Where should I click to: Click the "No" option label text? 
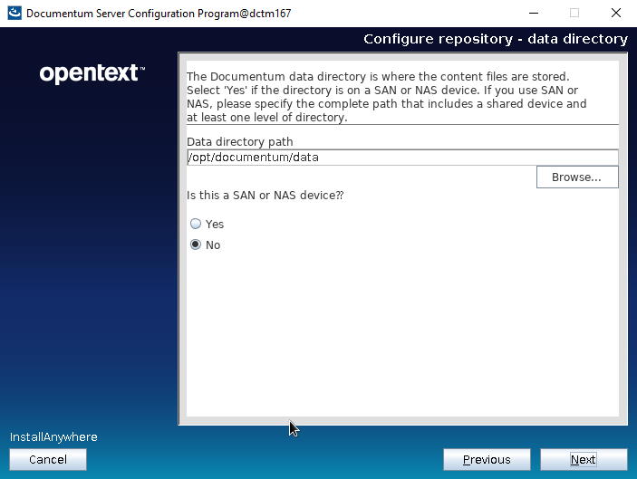tap(213, 245)
